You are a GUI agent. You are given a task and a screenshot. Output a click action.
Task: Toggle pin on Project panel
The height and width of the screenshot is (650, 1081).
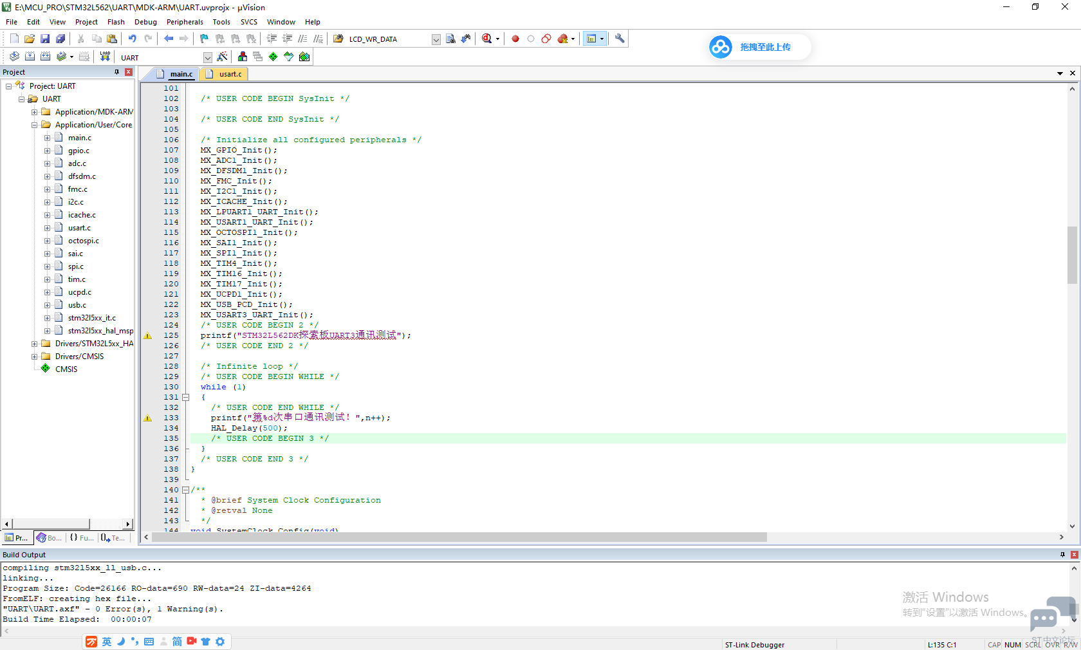pos(116,72)
